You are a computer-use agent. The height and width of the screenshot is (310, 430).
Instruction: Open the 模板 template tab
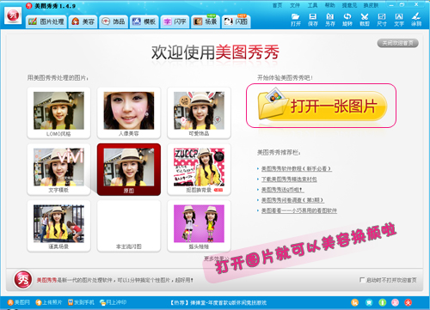(144, 21)
